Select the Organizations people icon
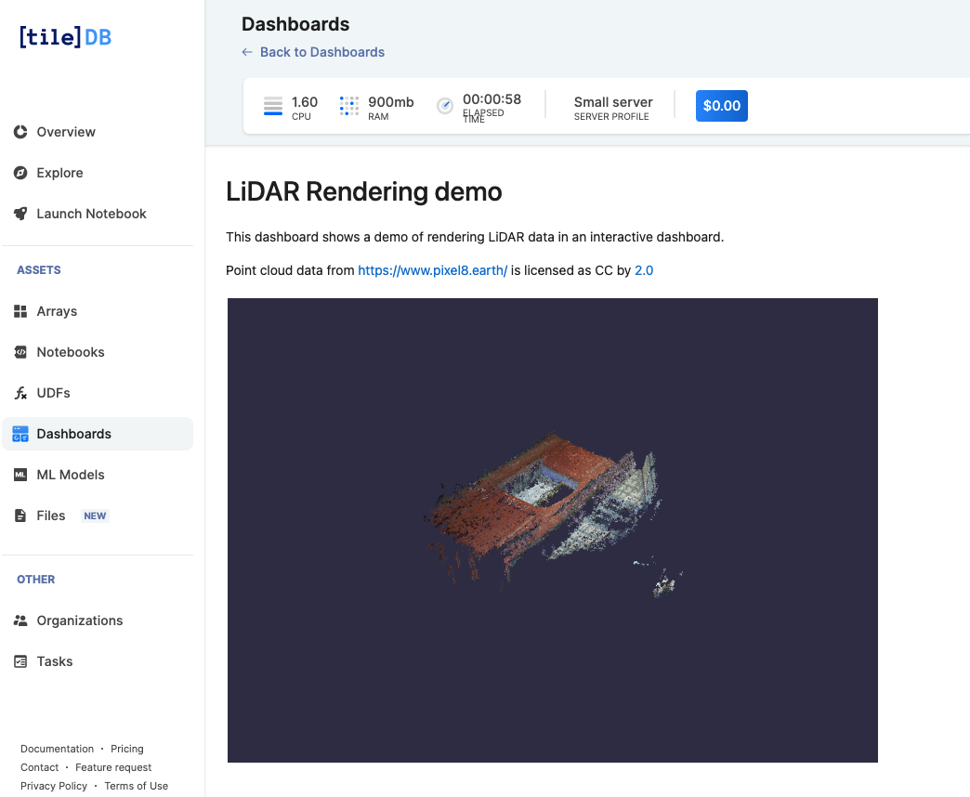The image size is (970, 797). point(20,621)
